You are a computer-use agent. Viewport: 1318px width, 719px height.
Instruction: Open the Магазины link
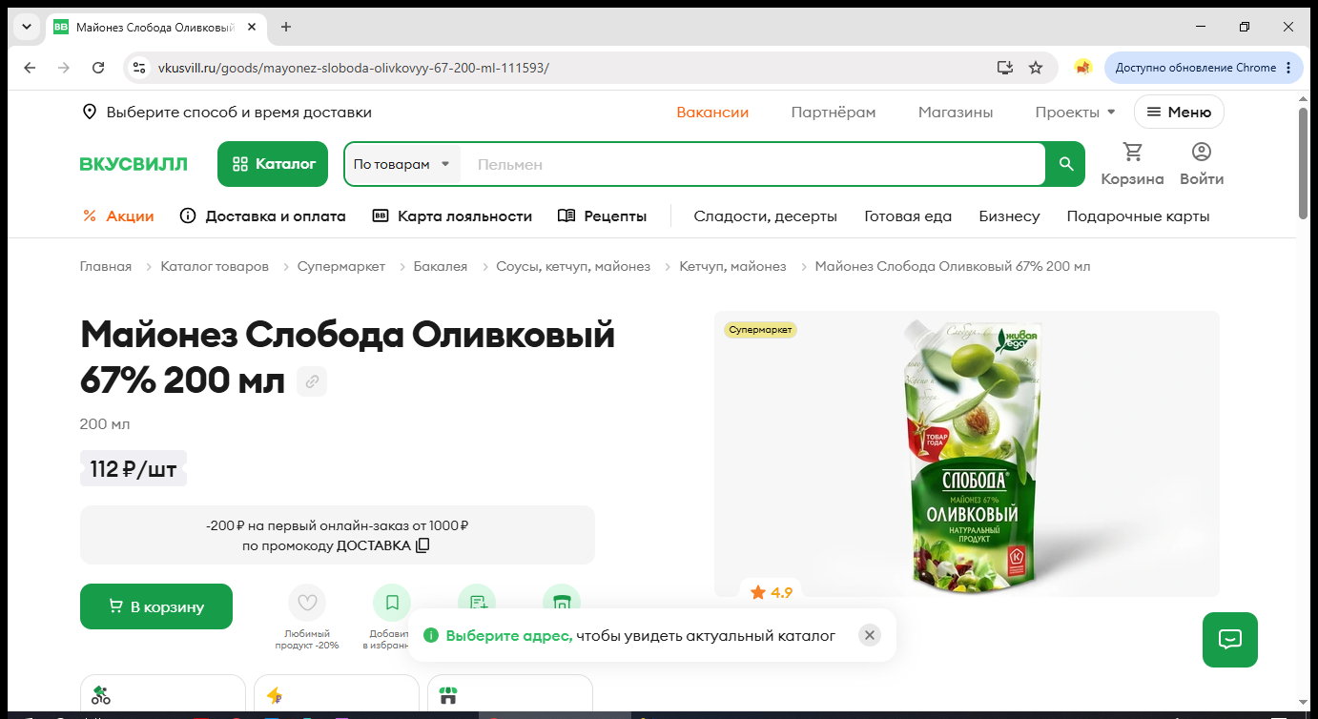(956, 113)
